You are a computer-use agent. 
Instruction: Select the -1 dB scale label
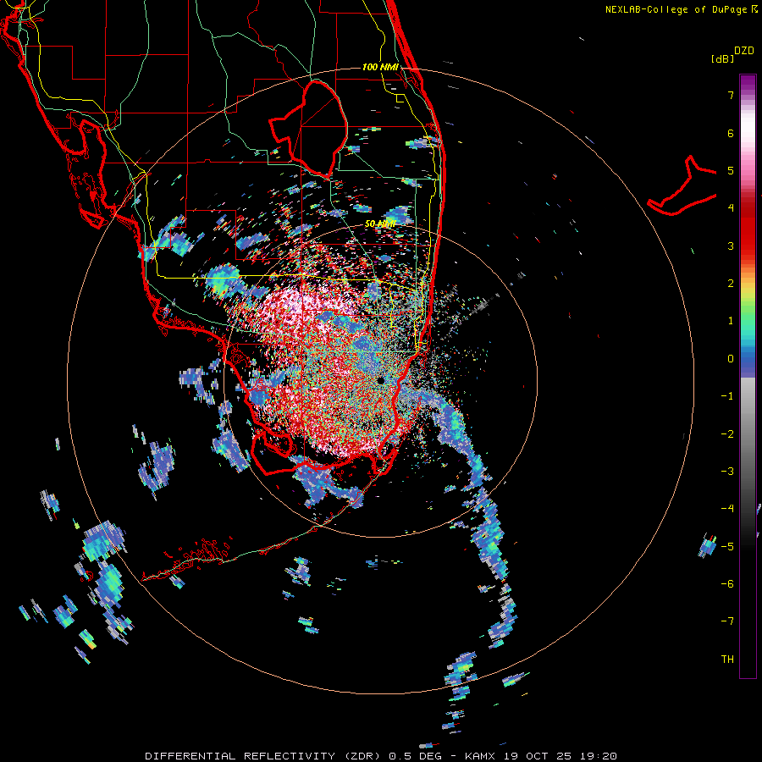(x=727, y=396)
